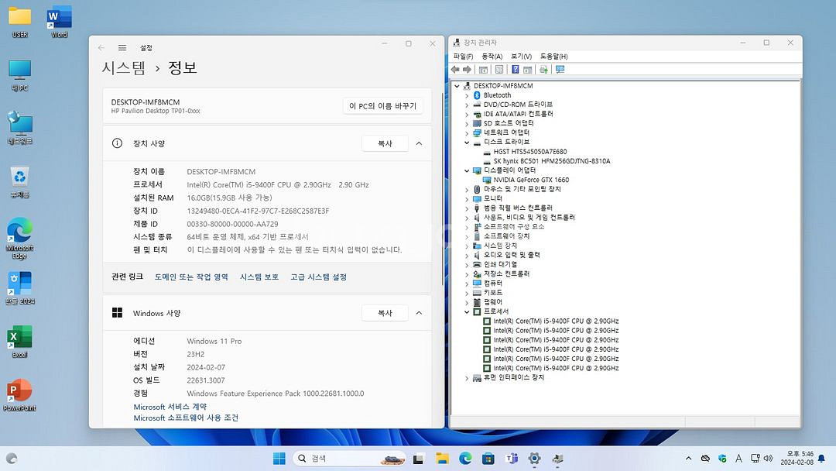Open the 동작(A) menu
Screen dimensions: 836x471
[x=492, y=57]
